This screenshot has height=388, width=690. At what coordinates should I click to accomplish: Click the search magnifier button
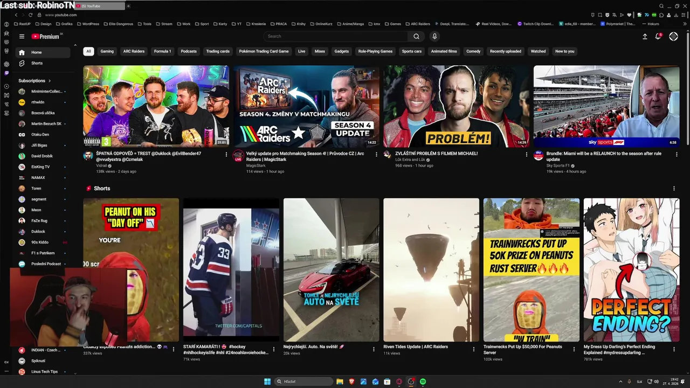[x=416, y=36]
